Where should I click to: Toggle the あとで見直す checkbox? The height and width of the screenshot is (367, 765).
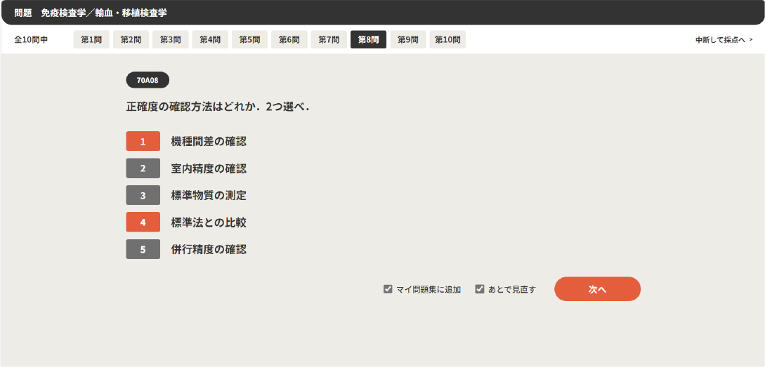click(x=480, y=289)
